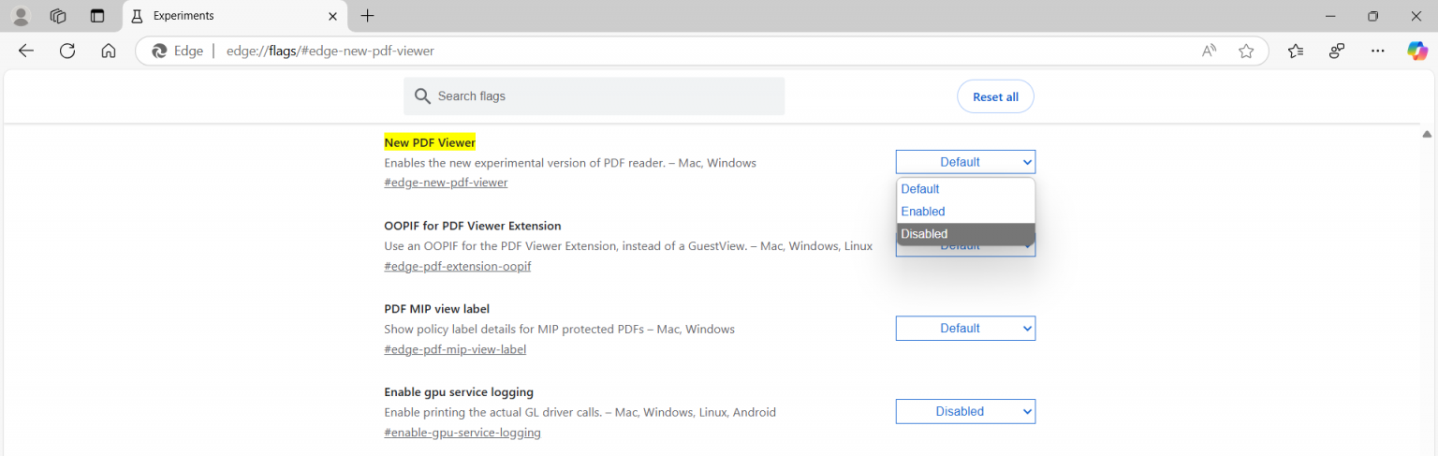The image size is (1438, 456).
Task: Open the gpu service logging dropdown
Action: point(965,411)
